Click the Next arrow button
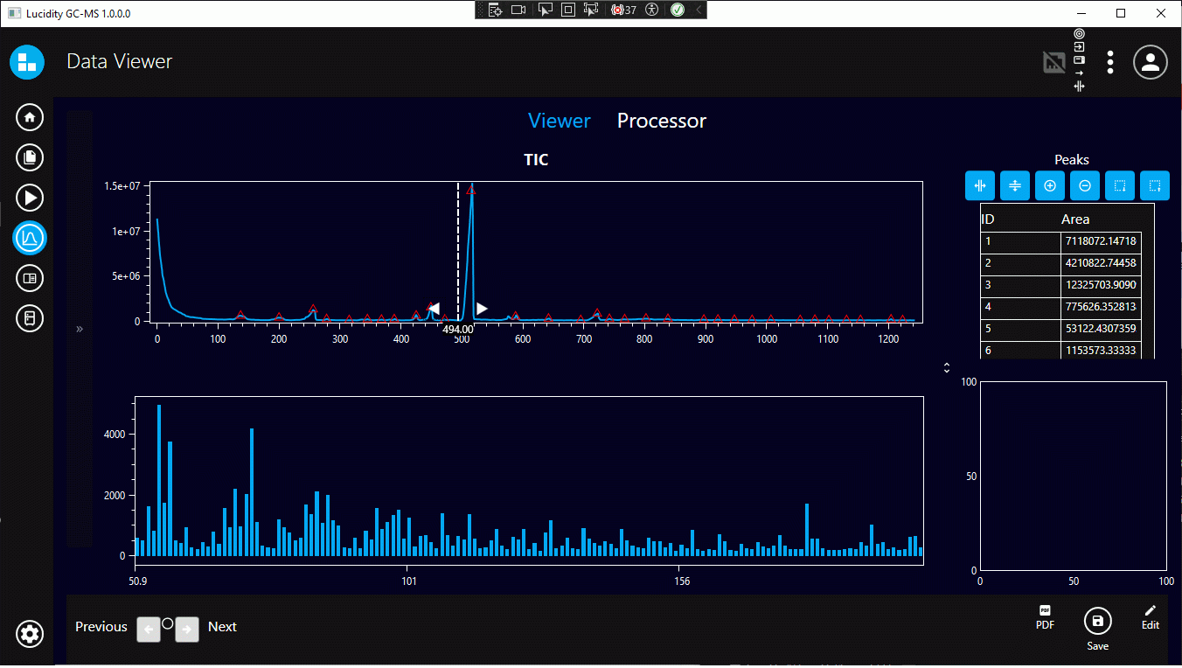 pos(187,630)
